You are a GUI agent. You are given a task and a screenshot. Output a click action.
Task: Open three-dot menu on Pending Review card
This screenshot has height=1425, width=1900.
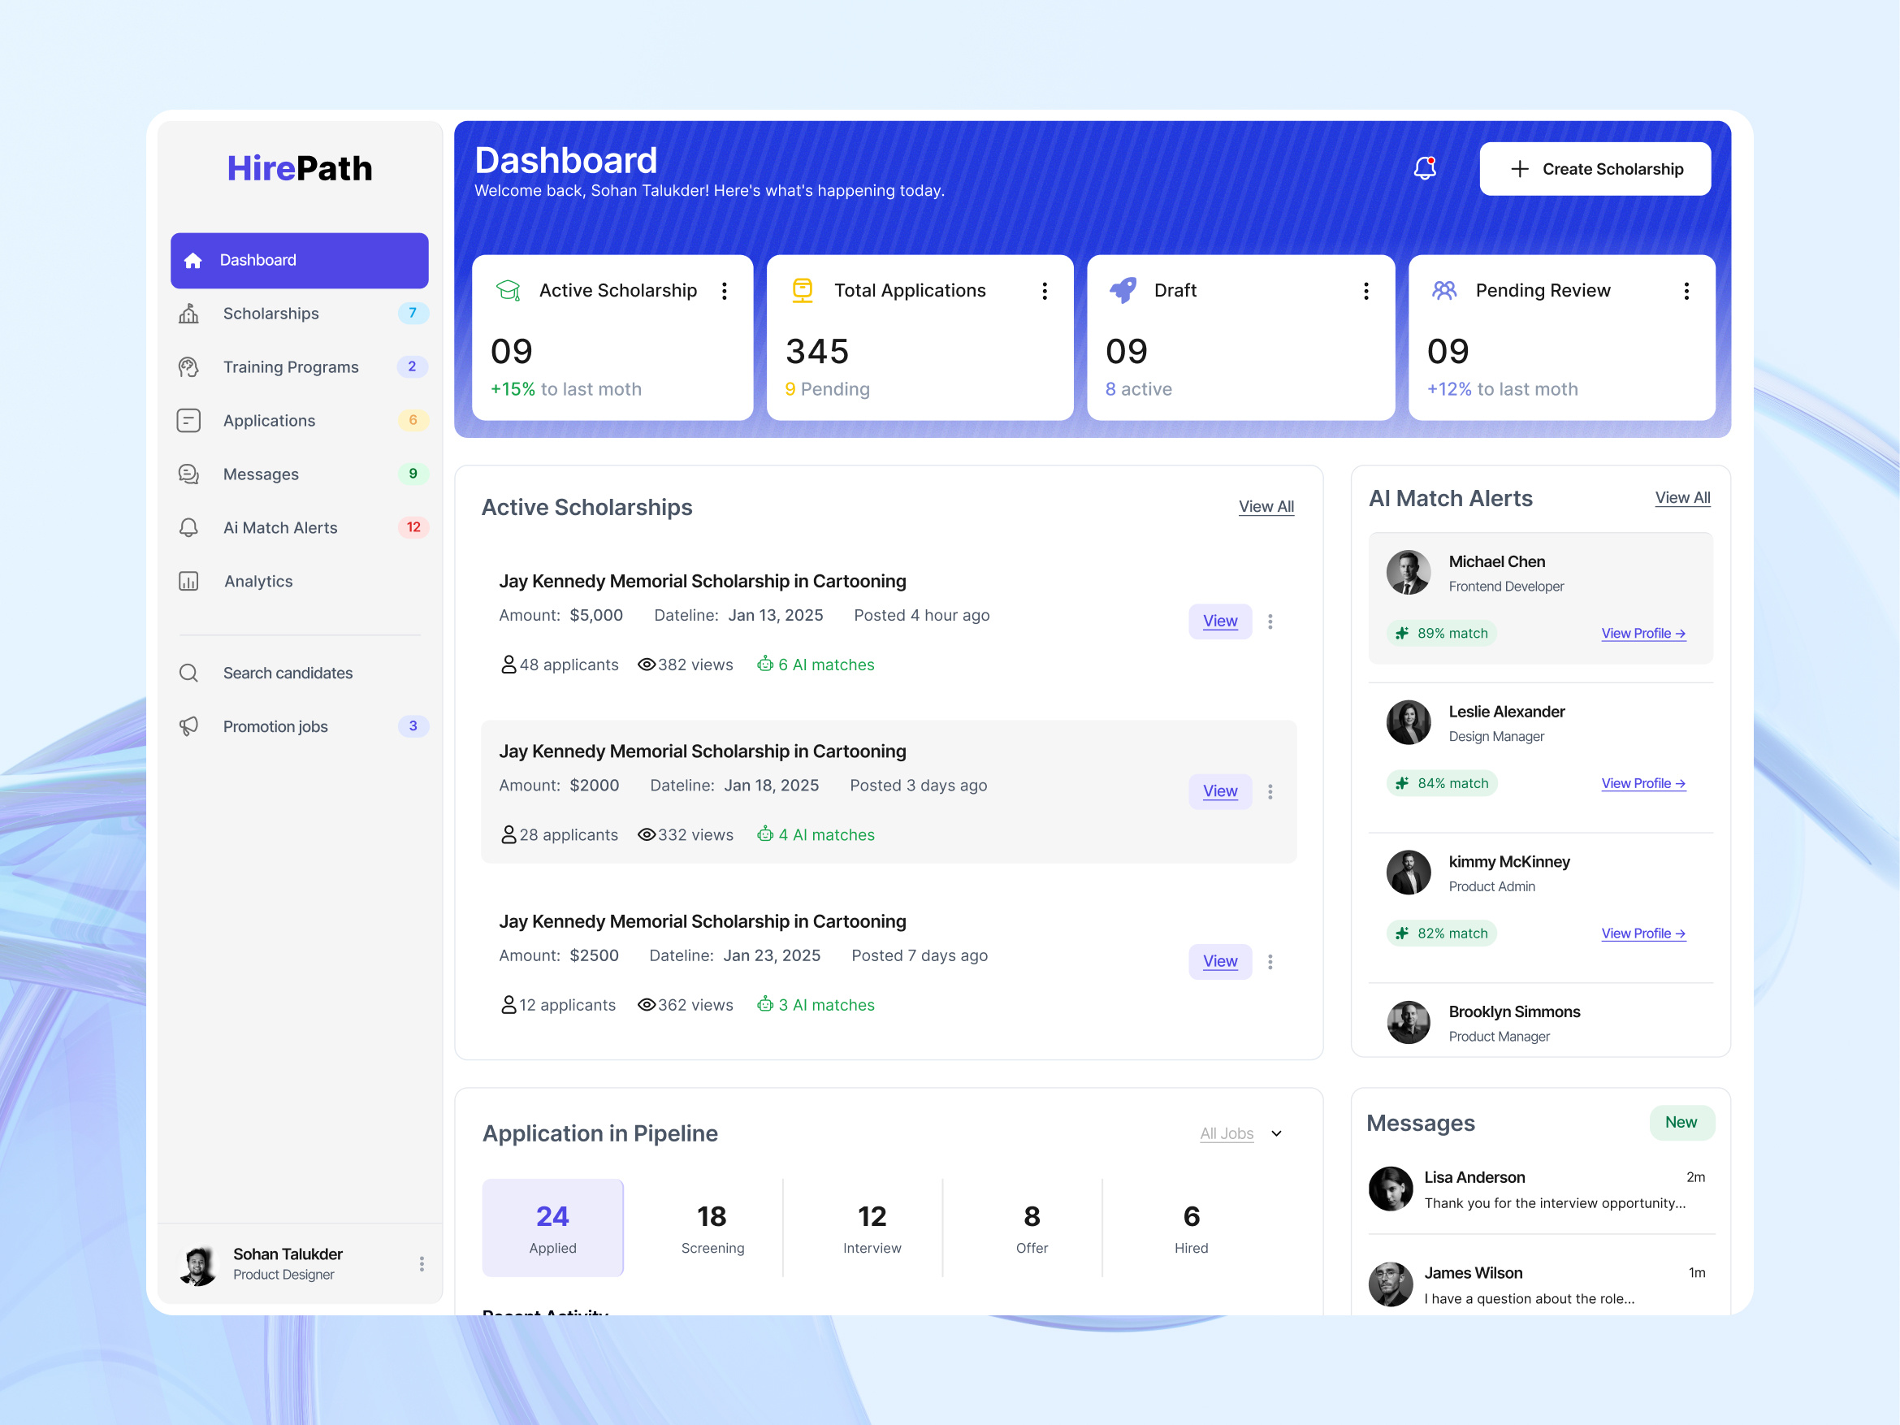pyautogui.click(x=1686, y=290)
